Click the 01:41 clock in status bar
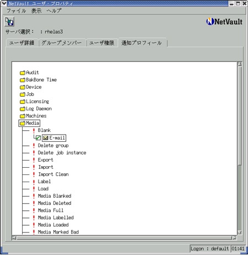The height and width of the screenshot is (255, 248). 238,249
